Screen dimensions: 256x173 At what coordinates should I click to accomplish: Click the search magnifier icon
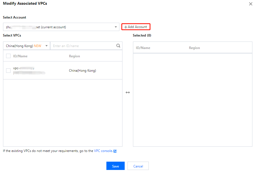click(x=118, y=46)
